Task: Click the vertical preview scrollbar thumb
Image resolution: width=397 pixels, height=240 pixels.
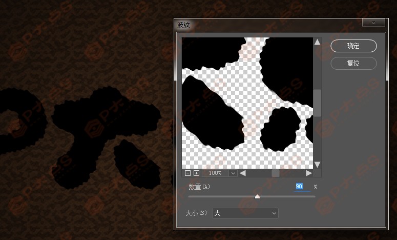Action: tap(317, 103)
